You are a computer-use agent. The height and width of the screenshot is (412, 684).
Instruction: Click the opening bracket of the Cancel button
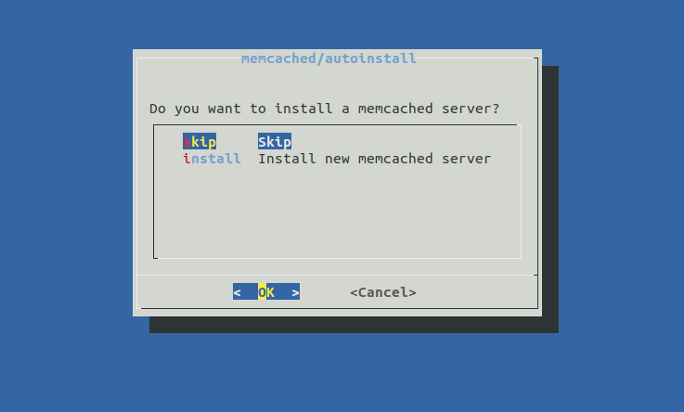tap(354, 292)
